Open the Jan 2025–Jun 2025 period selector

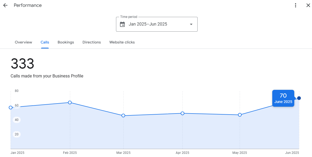[156, 24]
